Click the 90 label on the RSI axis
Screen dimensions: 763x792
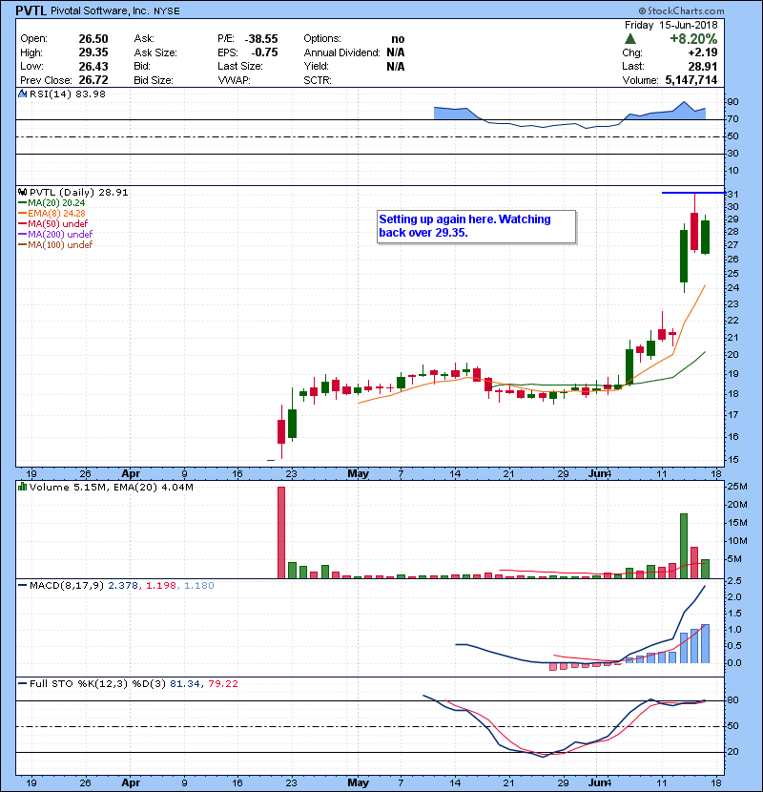pos(732,102)
